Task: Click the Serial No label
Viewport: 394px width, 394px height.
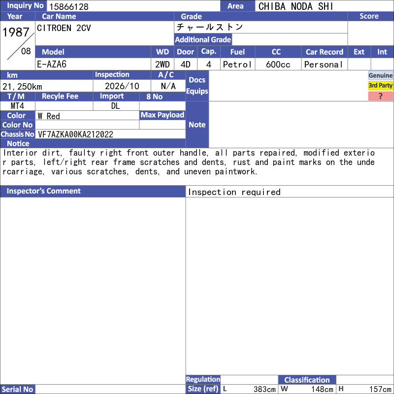Action: [x=17, y=389]
